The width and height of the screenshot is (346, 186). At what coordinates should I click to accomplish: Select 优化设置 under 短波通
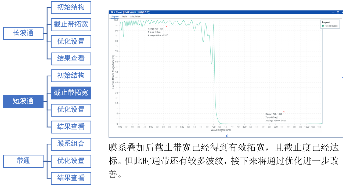(x=71, y=110)
